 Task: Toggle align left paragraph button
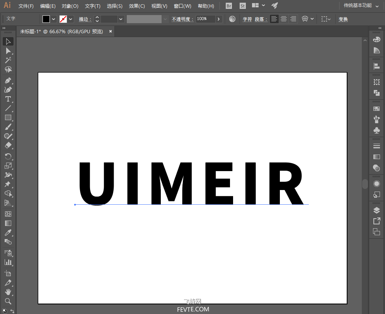274,19
